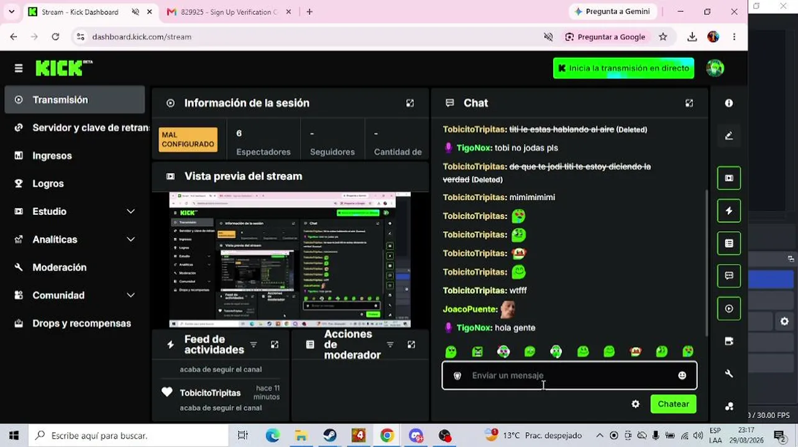Screen dimensions: 798x447
Task: Click the Enviar un mensaje input field
Action: tap(569, 376)
